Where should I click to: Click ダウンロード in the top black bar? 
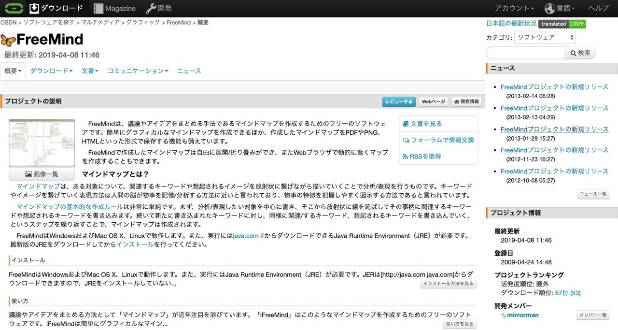click(x=62, y=8)
